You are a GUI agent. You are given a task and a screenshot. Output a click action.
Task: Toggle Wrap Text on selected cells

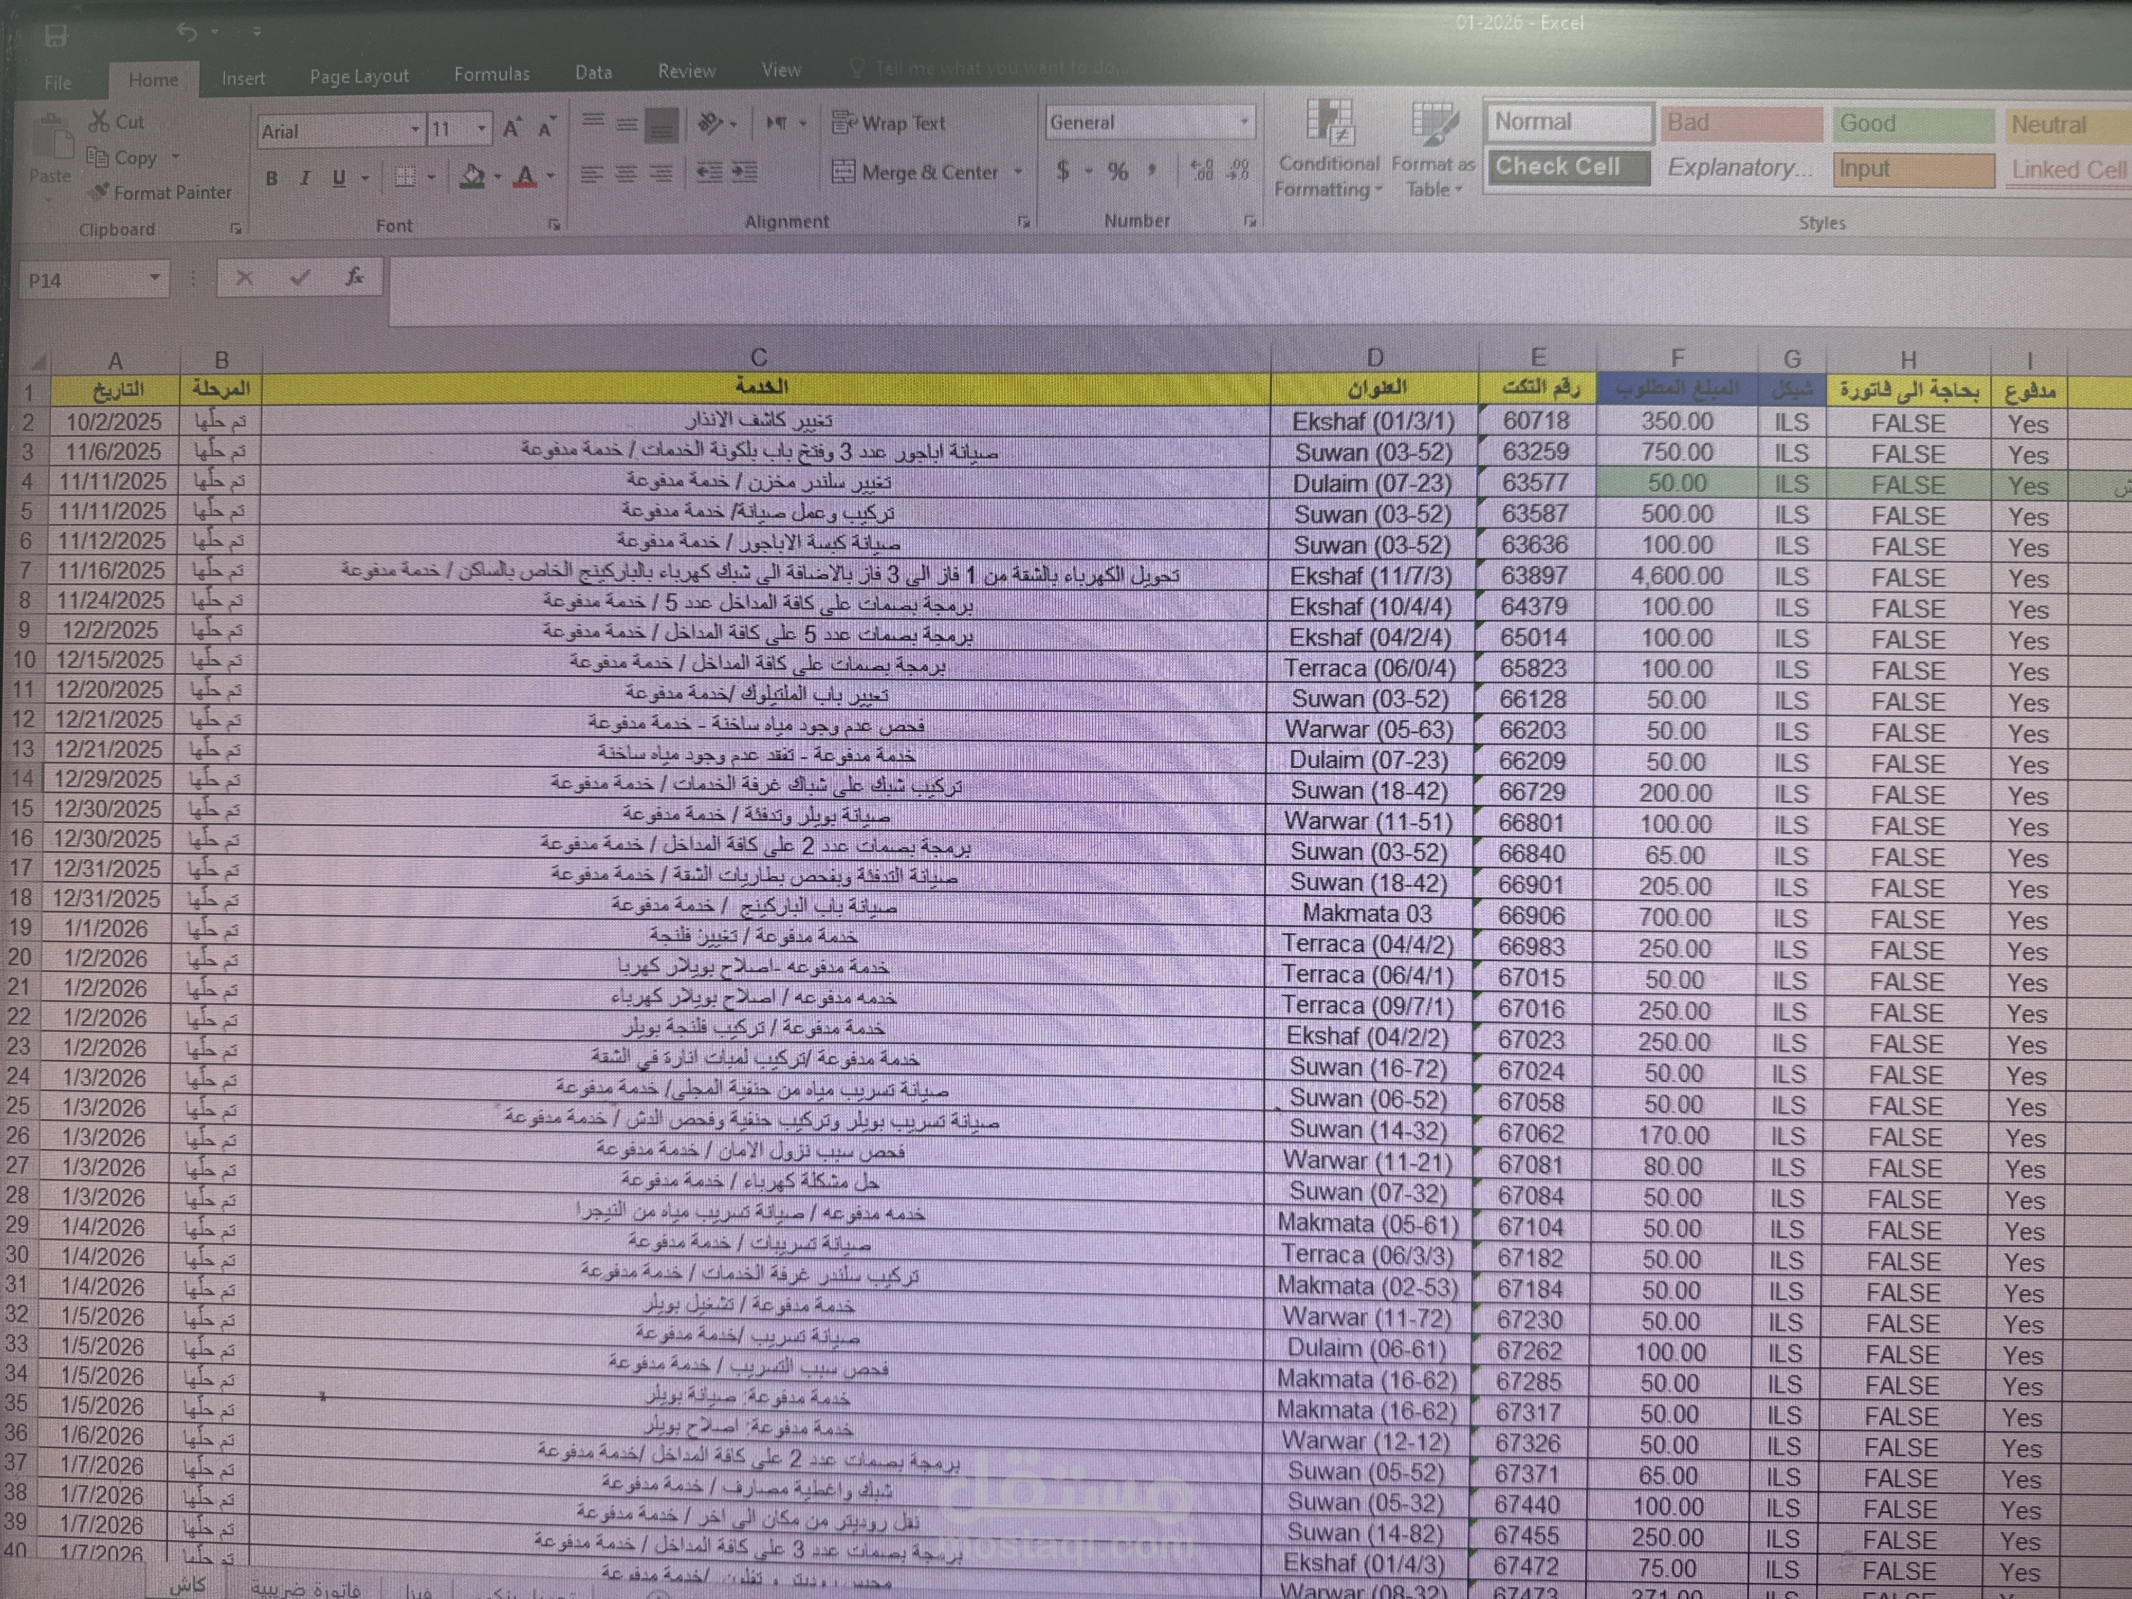pos(889,123)
